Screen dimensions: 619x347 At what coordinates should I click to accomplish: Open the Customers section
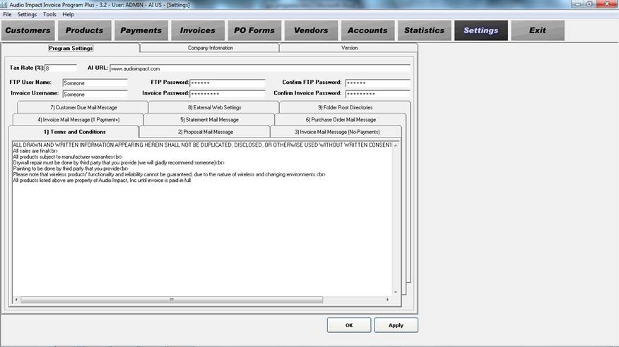(x=28, y=30)
